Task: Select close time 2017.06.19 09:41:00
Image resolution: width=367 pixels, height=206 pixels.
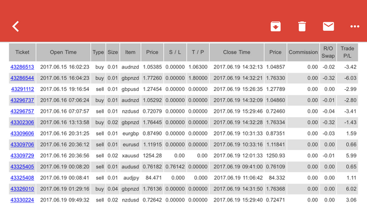Action: (x=238, y=167)
